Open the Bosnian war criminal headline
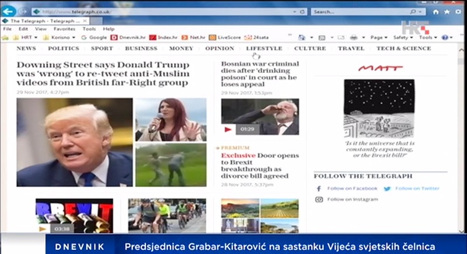Screen dimensions: 467x254 [260, 74]
